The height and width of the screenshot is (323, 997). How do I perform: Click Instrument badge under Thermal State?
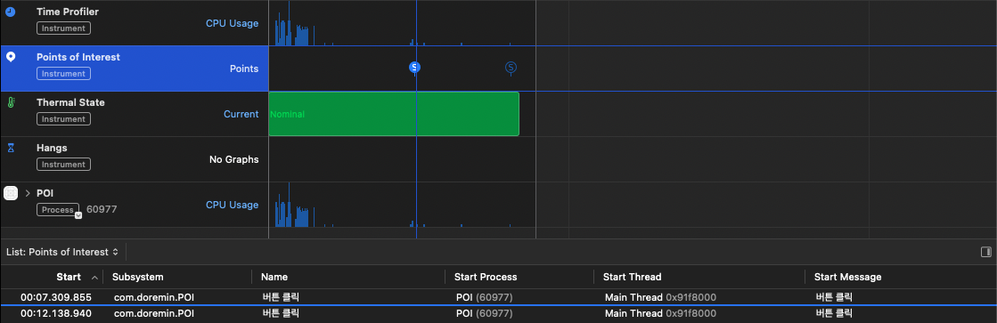tap(63, 119)
